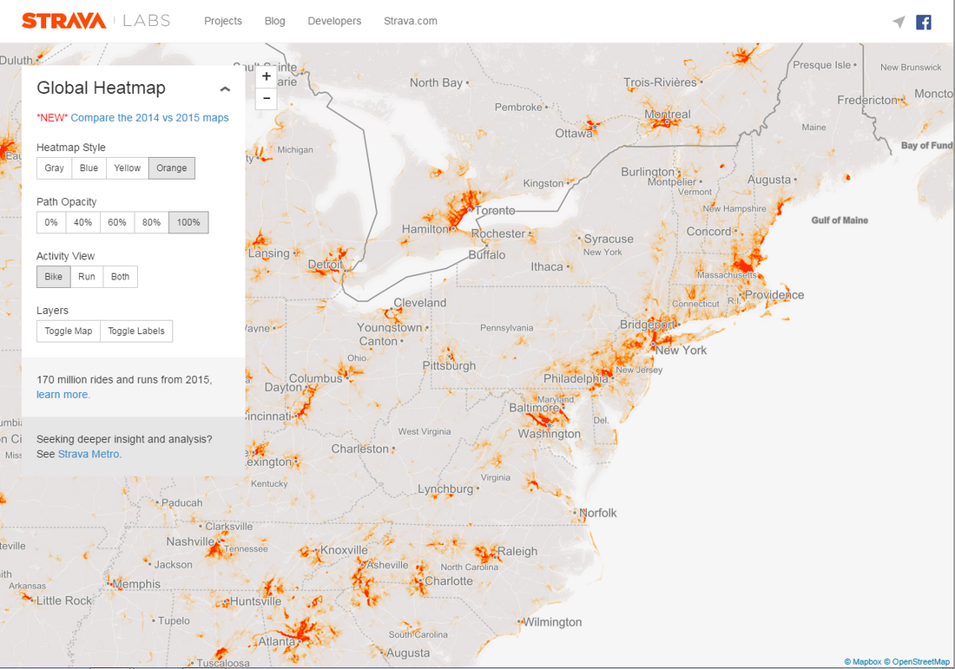The width and height of the screenshot is (955, 669).
Task: Switch heatmap style to Blue
Action: click(x=89, y=168)
